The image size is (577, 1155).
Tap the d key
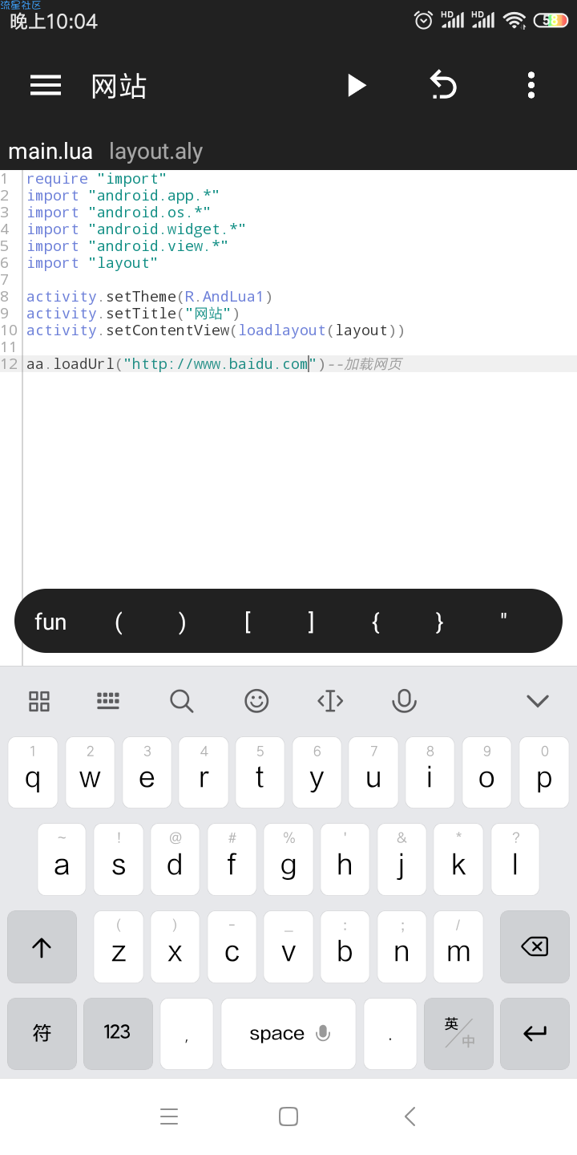175,860
